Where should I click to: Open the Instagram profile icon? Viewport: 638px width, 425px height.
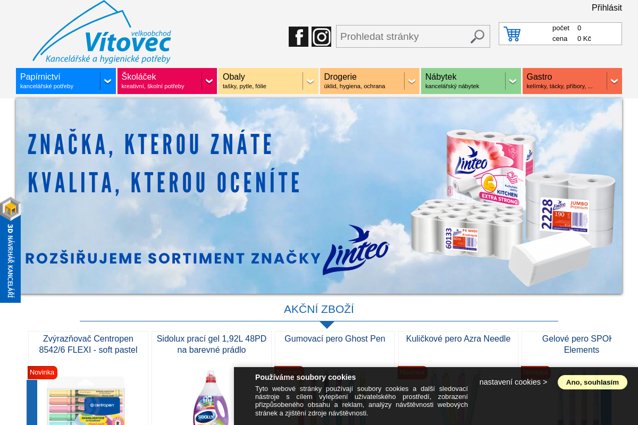tap(321, 37)
